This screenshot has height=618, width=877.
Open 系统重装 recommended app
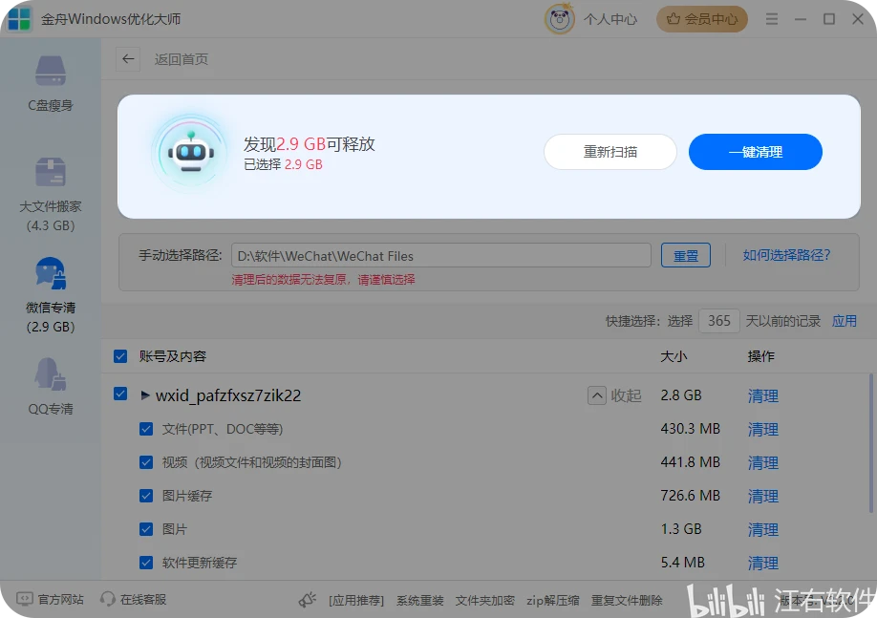click(420, 600)
